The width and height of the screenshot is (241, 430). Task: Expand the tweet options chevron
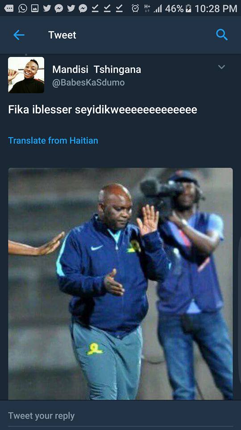coord(222,67)
